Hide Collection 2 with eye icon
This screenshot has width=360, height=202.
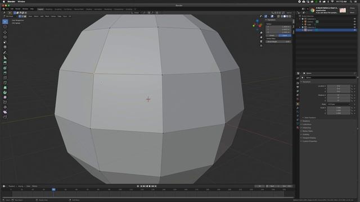click(x=355, y=27)
